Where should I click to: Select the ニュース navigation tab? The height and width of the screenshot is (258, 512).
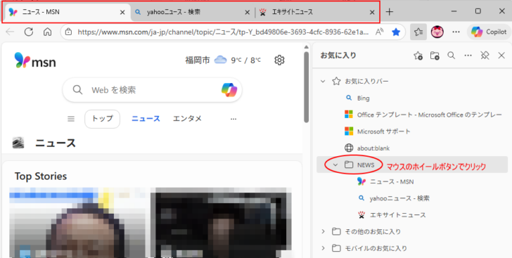click(x=146, y=119)
